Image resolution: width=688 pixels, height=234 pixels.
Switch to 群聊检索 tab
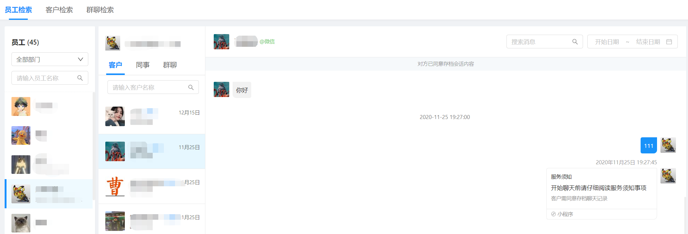click(100, 10)
